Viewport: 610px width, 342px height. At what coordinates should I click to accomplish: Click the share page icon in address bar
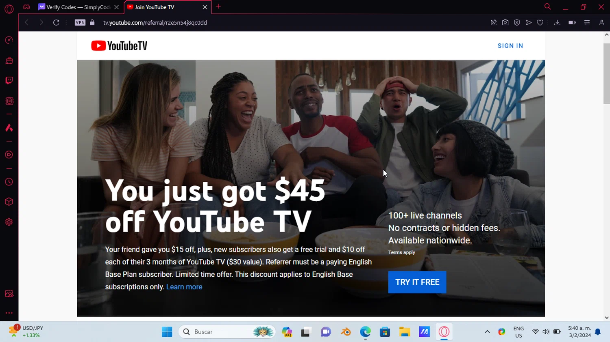tap(494, 23)
